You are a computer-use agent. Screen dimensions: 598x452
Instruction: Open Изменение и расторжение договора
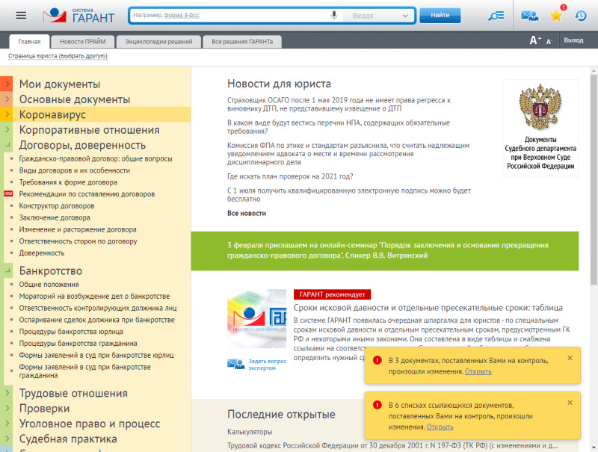pos(78,229)
